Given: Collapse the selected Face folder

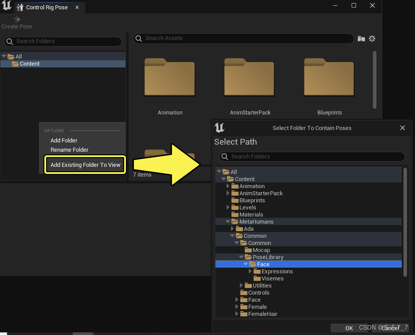Looking at the screenshot, I should [x=246, y=264].
